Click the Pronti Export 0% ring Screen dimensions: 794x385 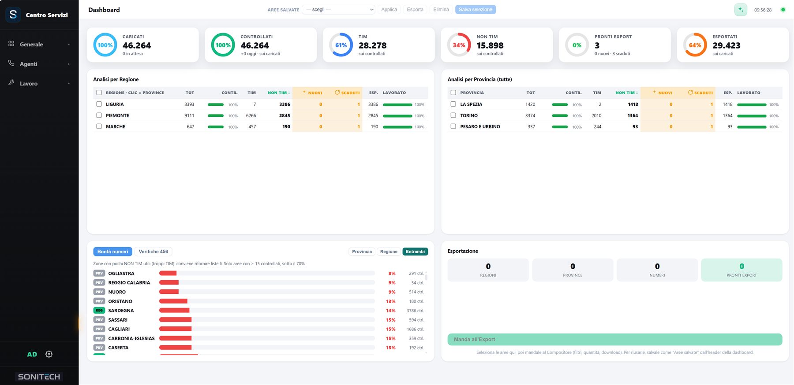tap(577, 45)
